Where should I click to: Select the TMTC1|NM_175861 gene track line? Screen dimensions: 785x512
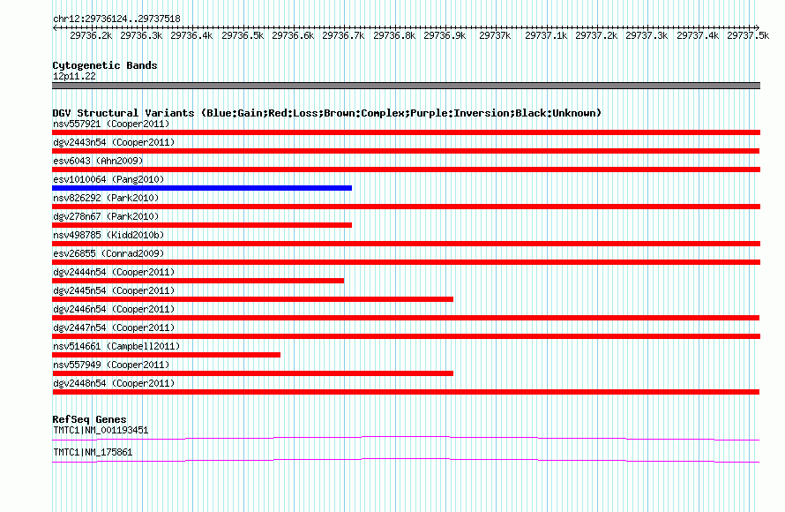coord(406,461)
